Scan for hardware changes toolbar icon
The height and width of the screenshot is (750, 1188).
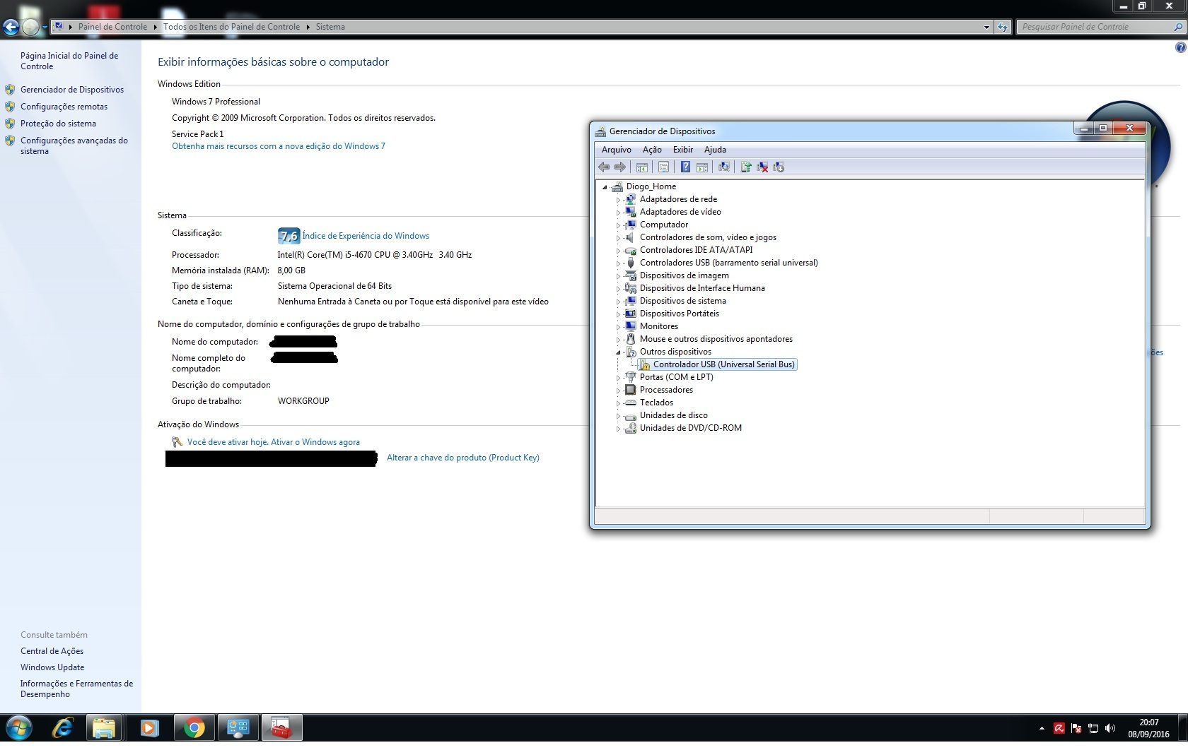(724, 167)
